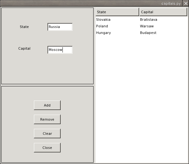Screen dimensions: 189x164
Task: Click the State label beside the input
Action: click(24, 27)
